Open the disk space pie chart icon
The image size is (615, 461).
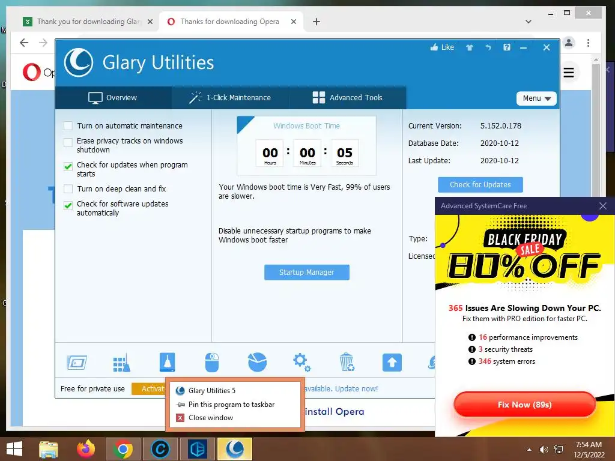click(x=257, y=362)
